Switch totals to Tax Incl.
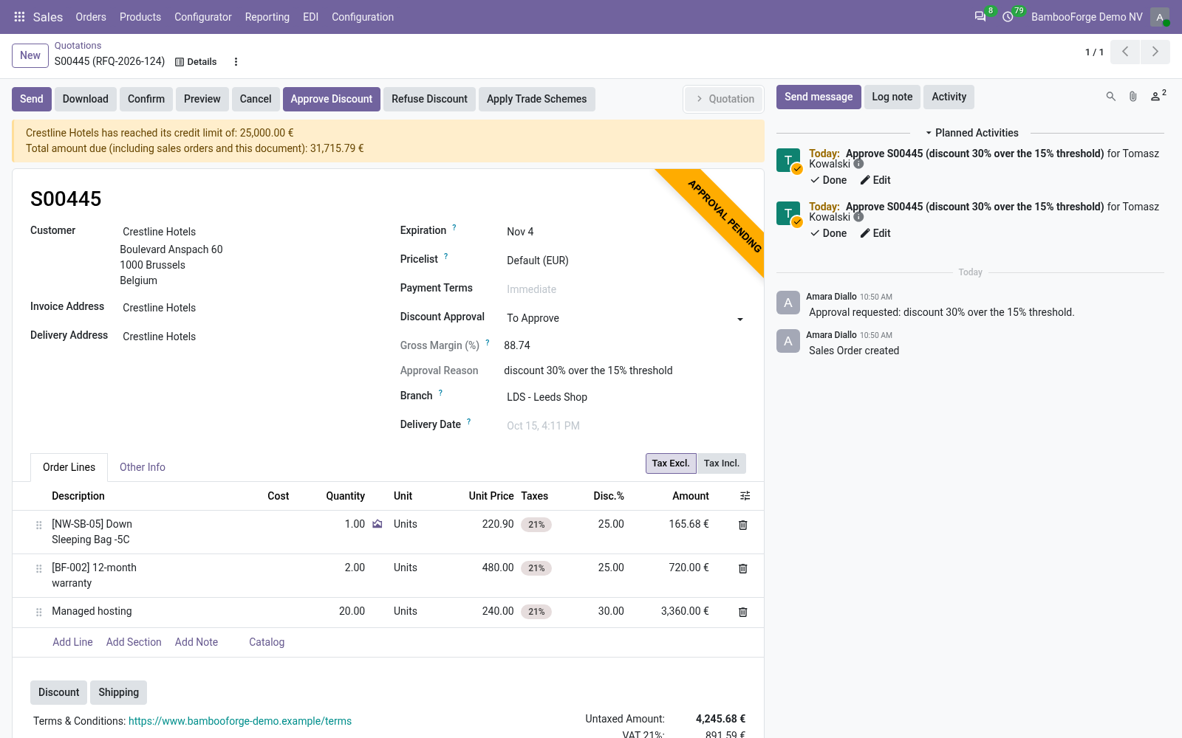This screenshot has height=738, width=1182. coord(721,463)
